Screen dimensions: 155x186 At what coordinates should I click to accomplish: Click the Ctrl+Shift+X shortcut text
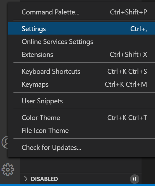[x=128, y=54]
